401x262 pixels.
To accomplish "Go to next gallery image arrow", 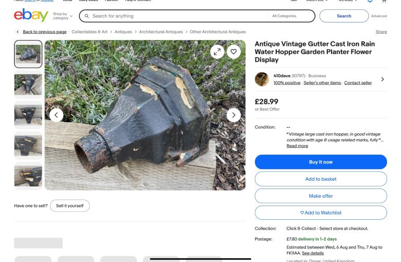I will (233, 115).
